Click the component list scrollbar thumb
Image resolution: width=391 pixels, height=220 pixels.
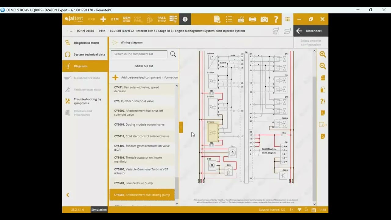click(177, 188)
